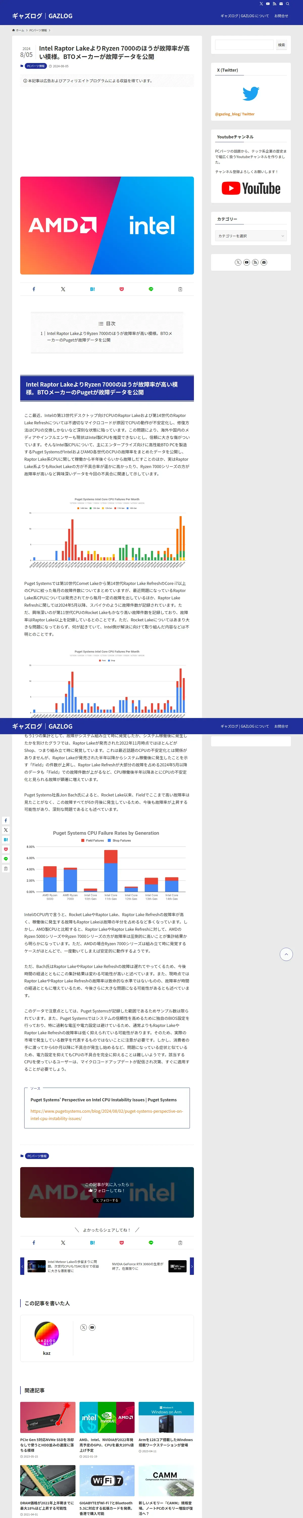The width and height of the screenshot is (303, 1518).
Task: Hatena B! in floating left share bar
Action: (6, 840)
